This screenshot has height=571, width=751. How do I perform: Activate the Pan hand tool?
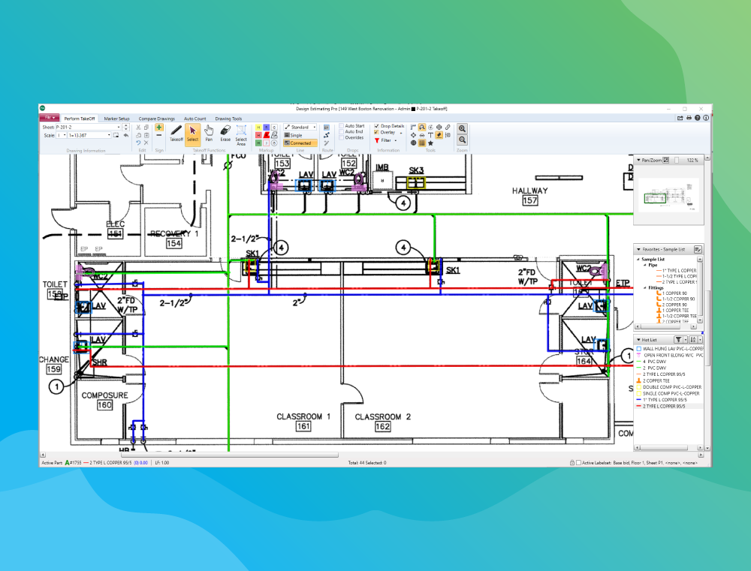pyautogui.click(x=209, y=133)
